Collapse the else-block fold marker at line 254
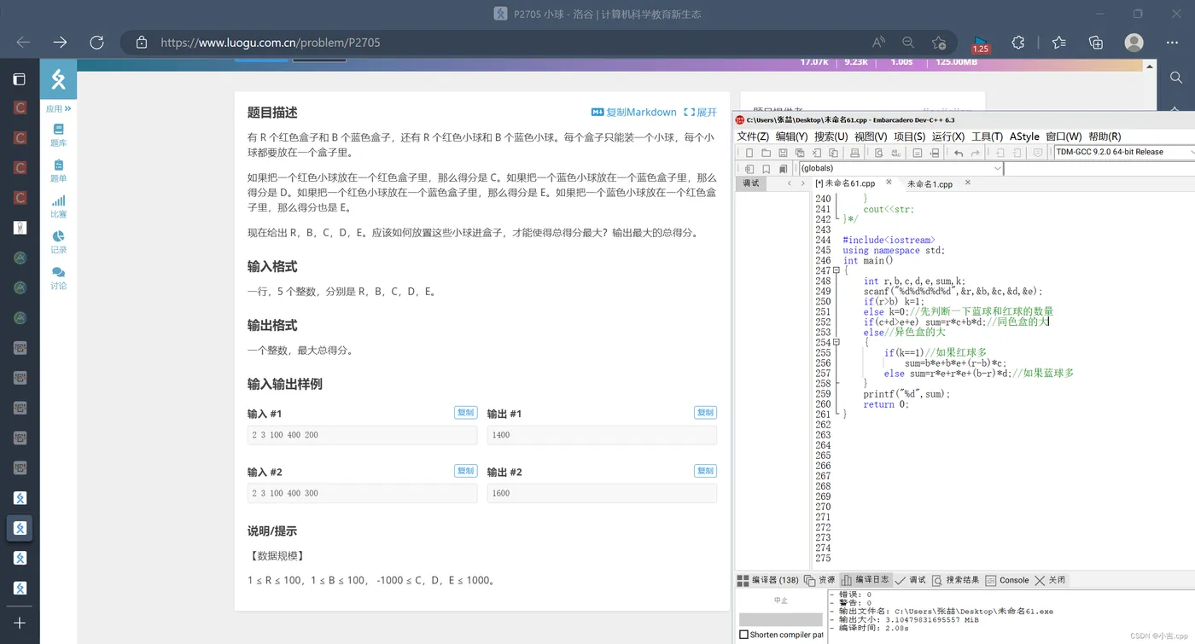This screenshot has width=1195, height=644. click(x=836, y=342)
